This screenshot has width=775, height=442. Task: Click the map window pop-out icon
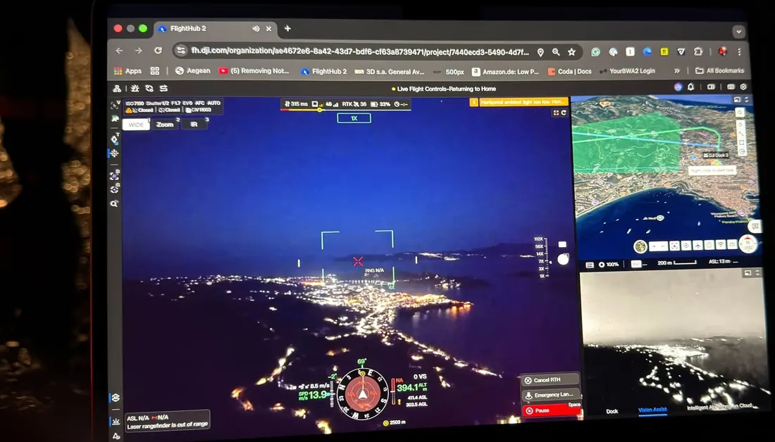tap(737, 100)
